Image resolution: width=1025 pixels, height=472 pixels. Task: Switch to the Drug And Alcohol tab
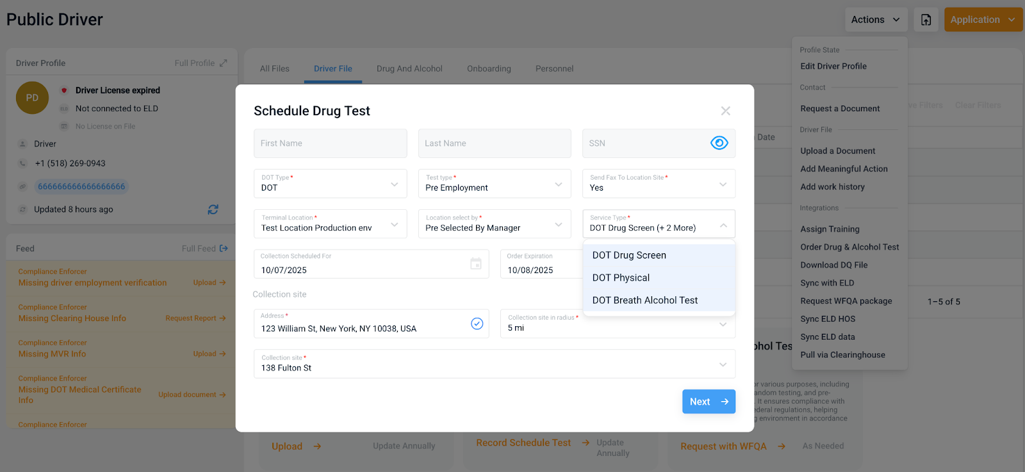[409, 68]
